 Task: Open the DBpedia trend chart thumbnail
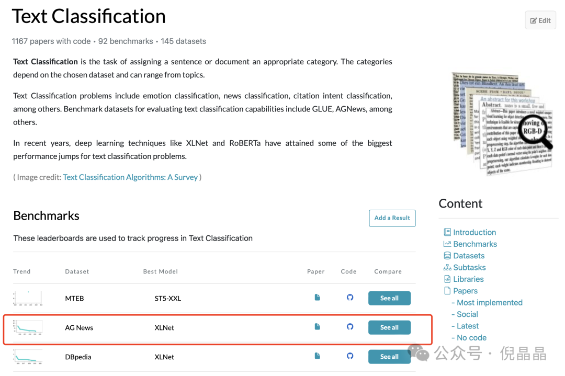pyautogui.click(x=28, y=357)
